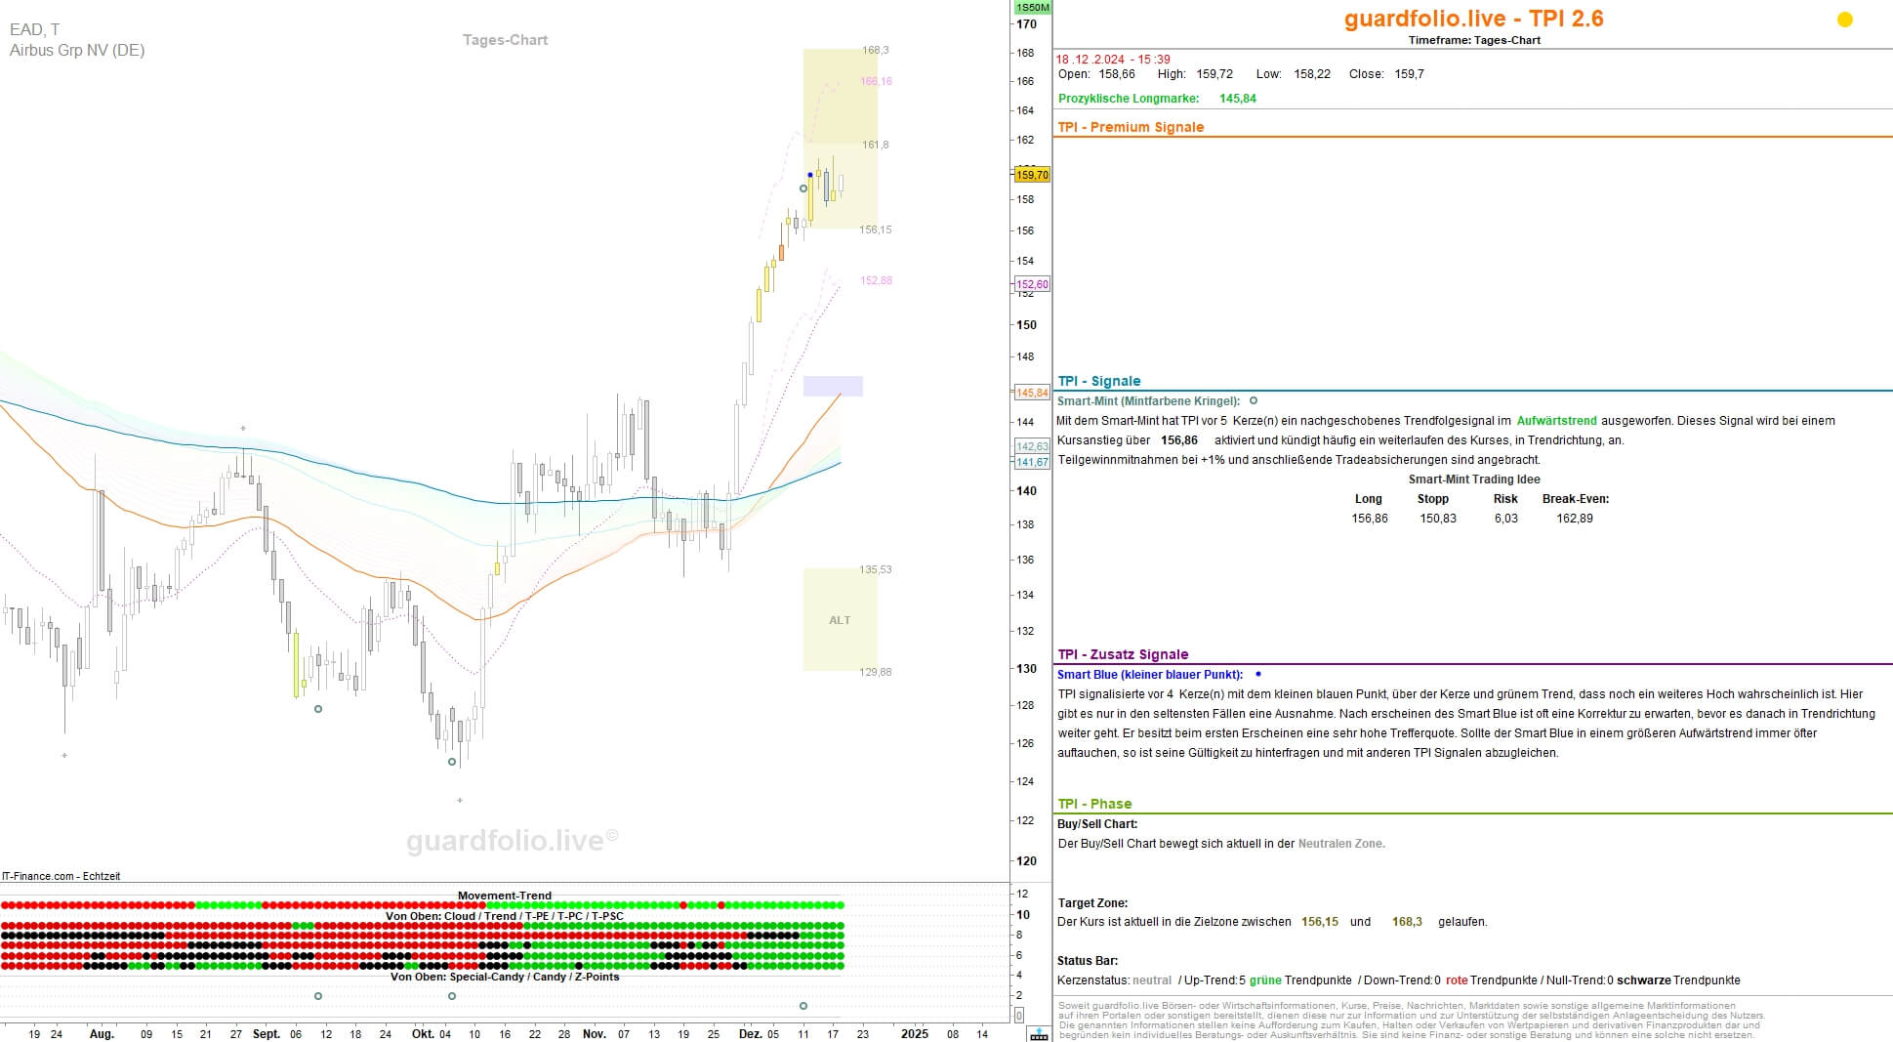Click the red date 18.12.2024 - 15:39

(1113, 60)
